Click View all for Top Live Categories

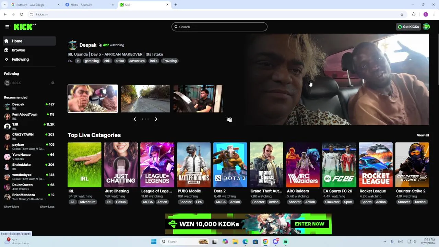[423, 135]
